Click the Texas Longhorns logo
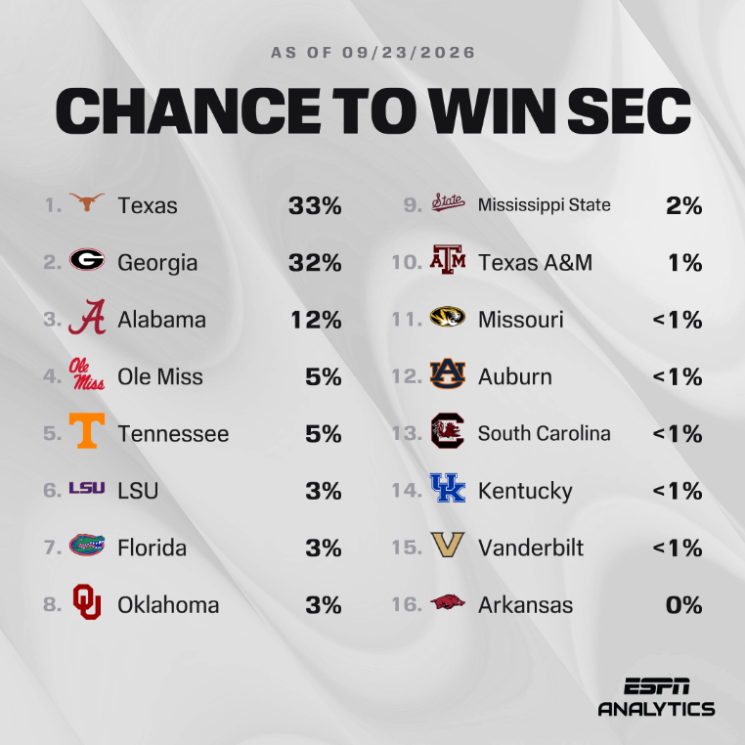This screenshot has height=745, width=745. click(x=87, y=202)
